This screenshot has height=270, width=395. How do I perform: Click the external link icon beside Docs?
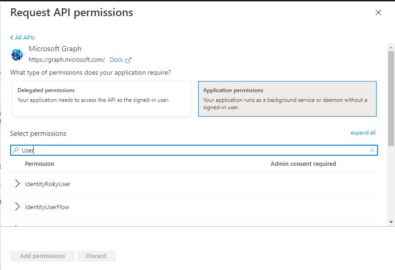point(128,60)
